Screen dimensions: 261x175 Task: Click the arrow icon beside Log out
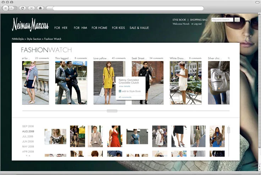(x=192, y=24)
